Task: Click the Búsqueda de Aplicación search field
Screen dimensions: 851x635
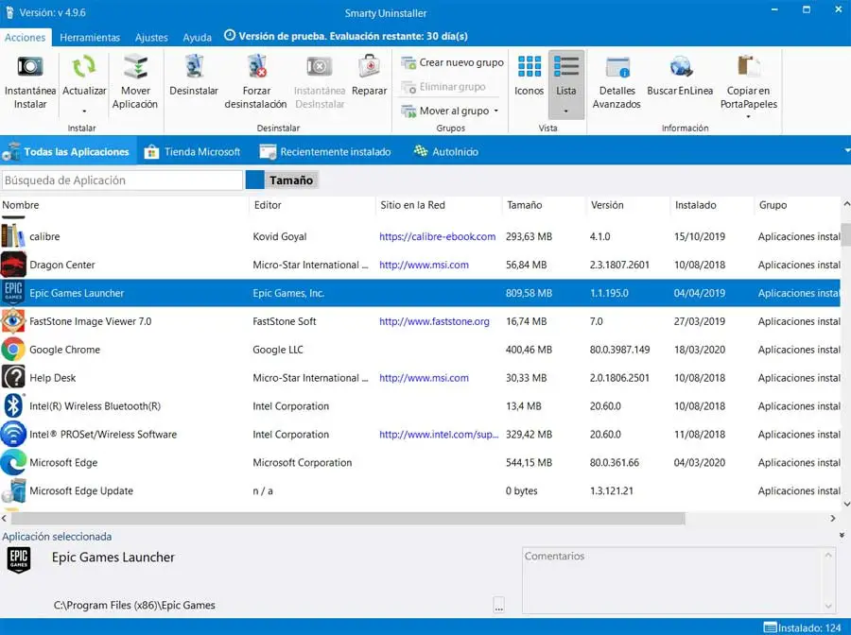Action: pos(122,180)
